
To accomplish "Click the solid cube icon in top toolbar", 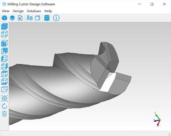I will coord(5,18).
